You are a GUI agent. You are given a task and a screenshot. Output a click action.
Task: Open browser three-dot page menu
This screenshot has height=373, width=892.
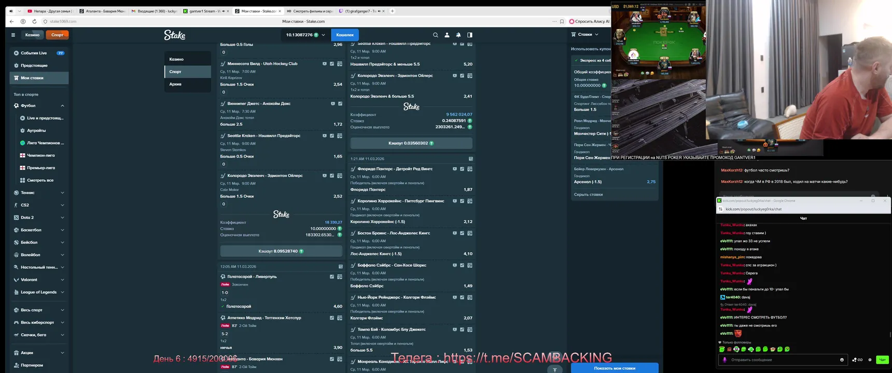coord(554,21)
